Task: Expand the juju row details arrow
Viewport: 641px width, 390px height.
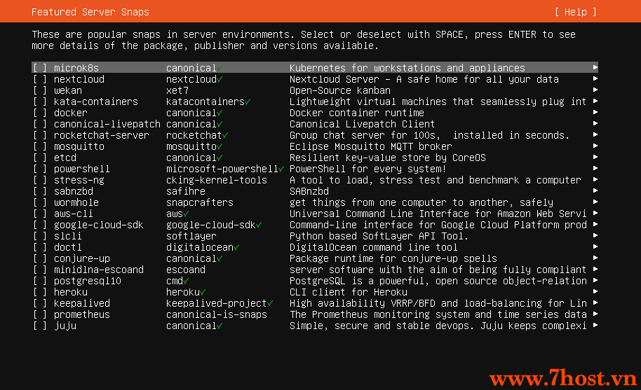Action: [595, 325]
